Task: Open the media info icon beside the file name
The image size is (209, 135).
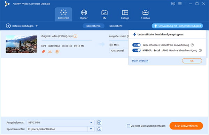Action: click(x=76, y=36)
